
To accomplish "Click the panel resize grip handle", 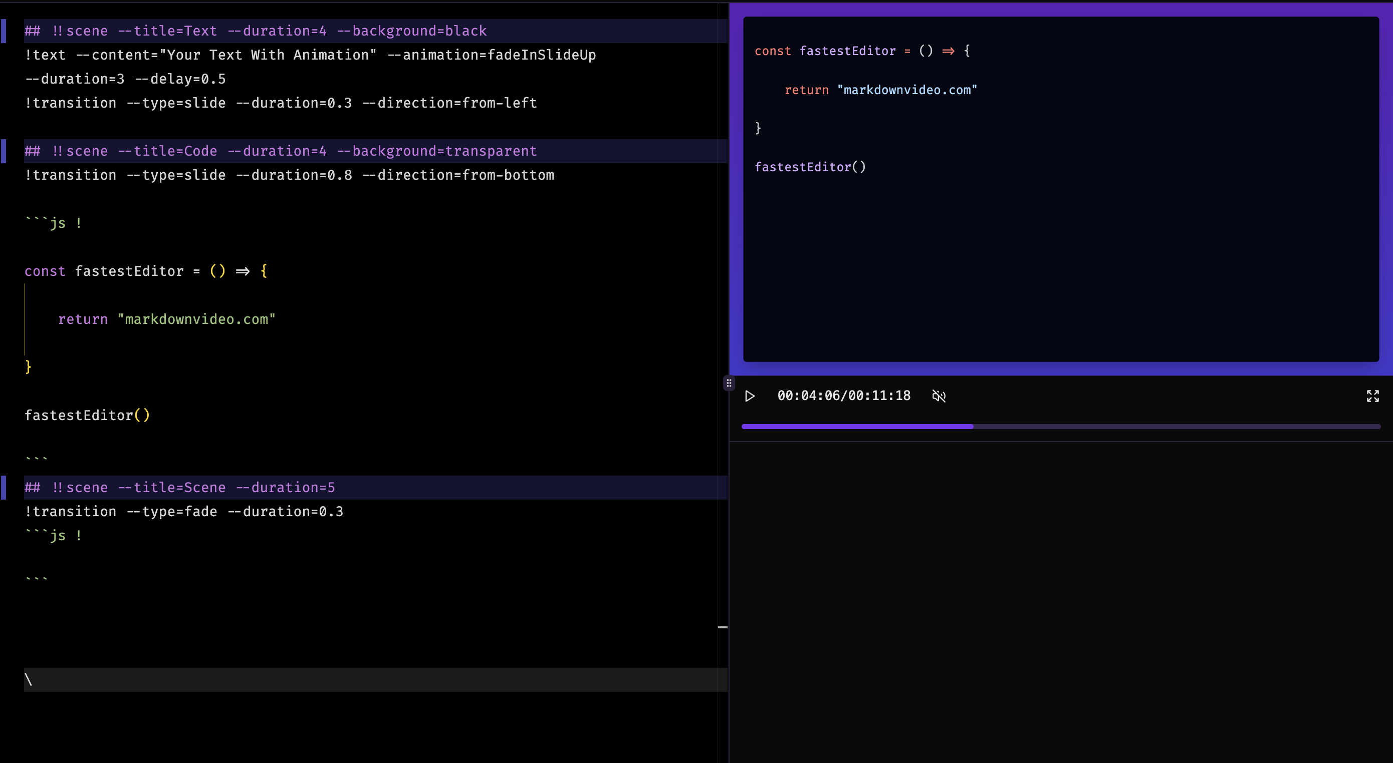I will click(x=729, y=383).
